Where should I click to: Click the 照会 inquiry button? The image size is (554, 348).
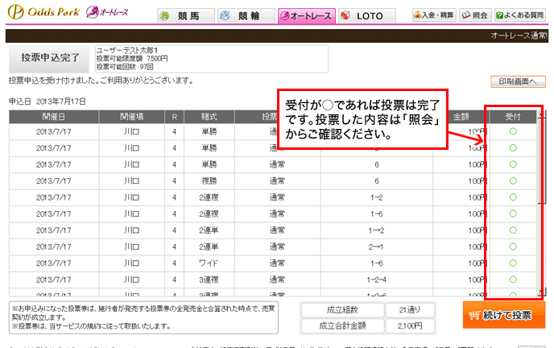click(x=476, y=15)
